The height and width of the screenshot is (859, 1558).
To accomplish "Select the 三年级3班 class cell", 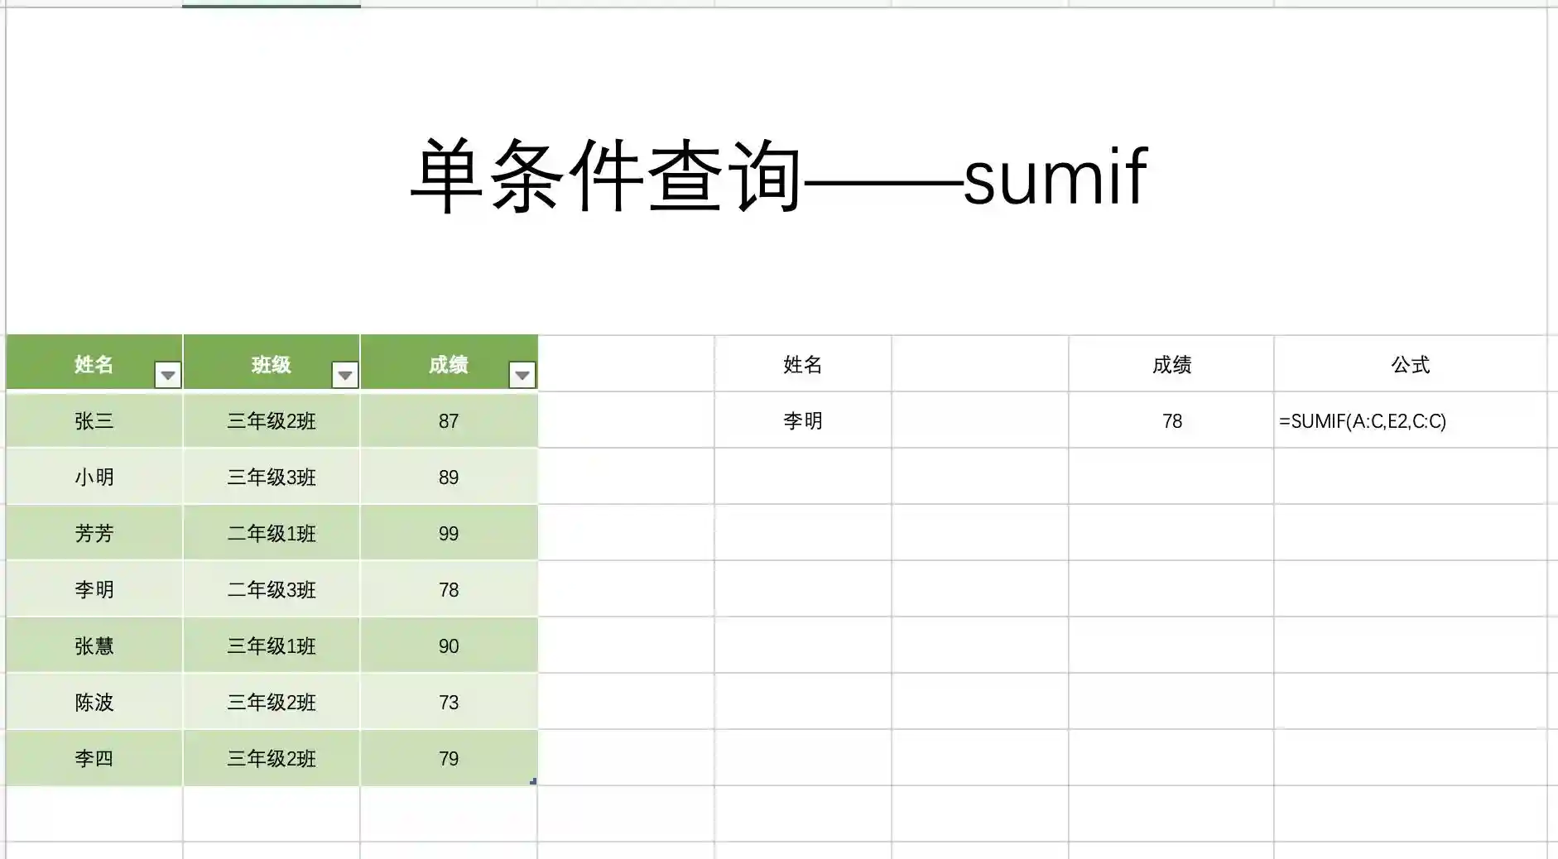I will pyautogui.click(x=272, y=477).
